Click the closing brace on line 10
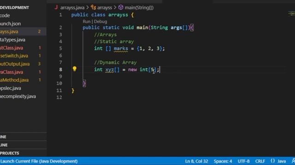This screenshot has width=295, height=165. [84, 83]
